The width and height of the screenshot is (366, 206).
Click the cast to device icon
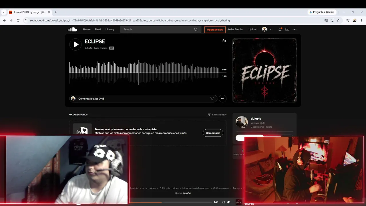click(223, 202)
